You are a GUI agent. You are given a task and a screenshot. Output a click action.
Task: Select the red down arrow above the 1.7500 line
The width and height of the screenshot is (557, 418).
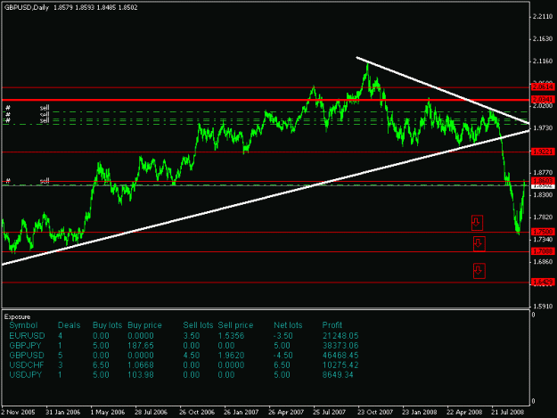click(477, 223)
